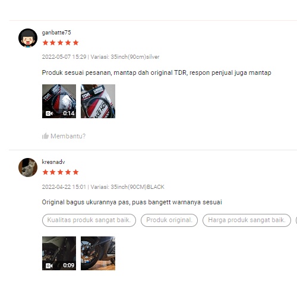The width and height of the screenshot is (297, 297).
Task: Open the kresnadv username link
Action: [53, 162]
